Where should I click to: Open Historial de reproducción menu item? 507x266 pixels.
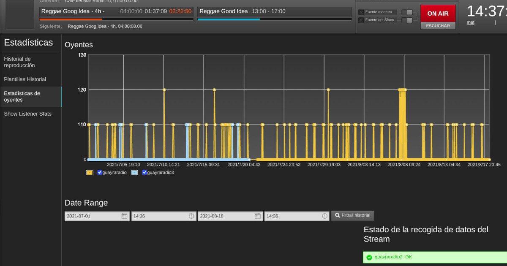pos(30,62)
